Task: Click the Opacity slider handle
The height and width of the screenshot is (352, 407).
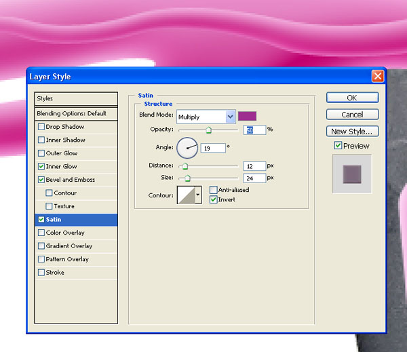Action: click(x=208, y=130)
